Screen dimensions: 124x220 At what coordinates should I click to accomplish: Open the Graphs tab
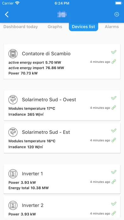(x=55, y=27)
